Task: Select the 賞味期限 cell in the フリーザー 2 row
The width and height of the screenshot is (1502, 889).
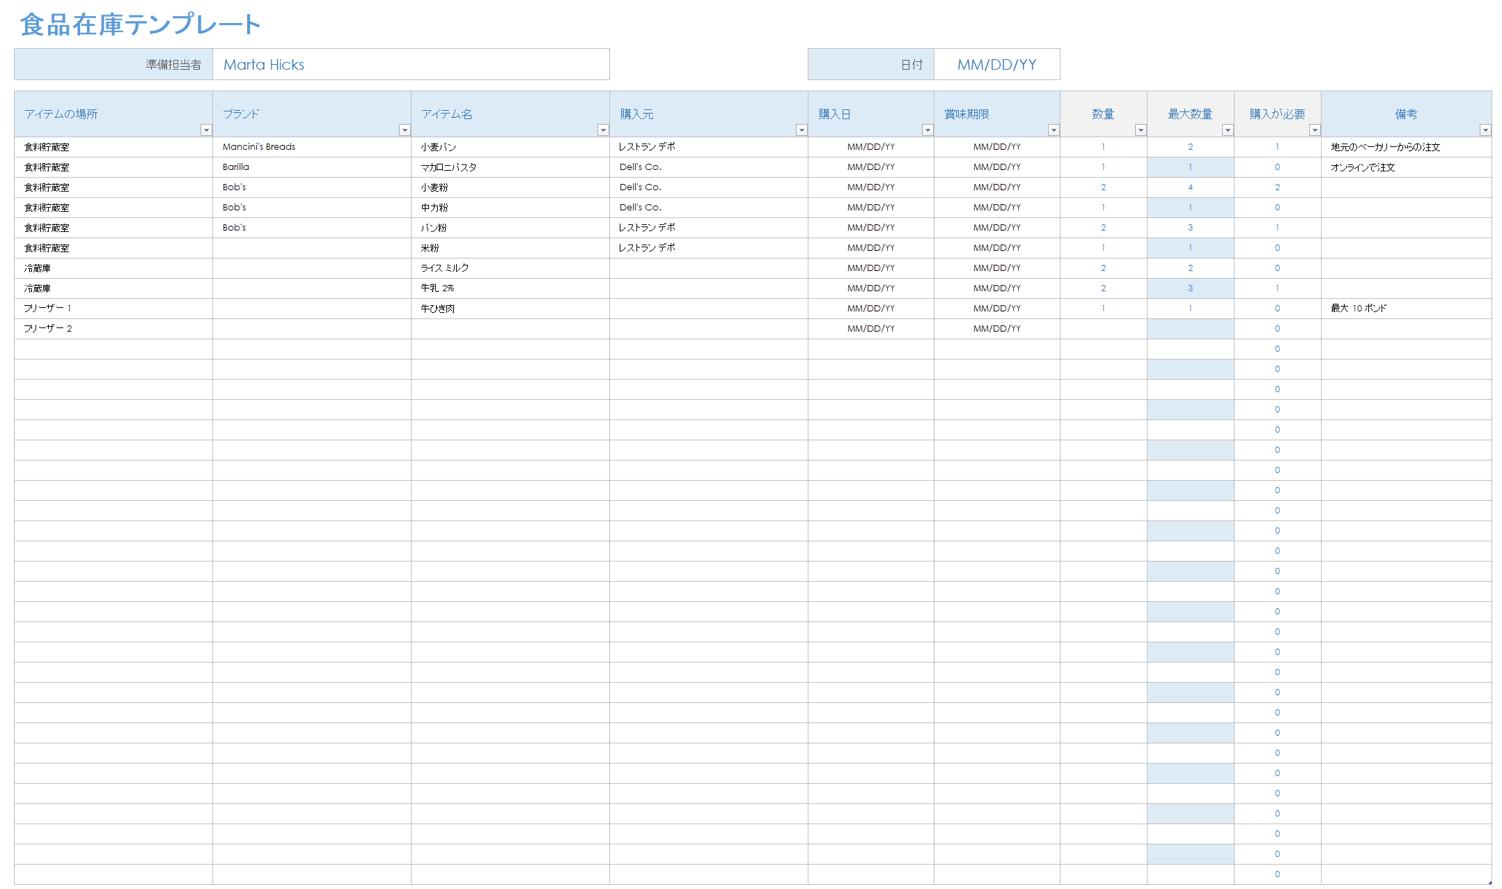Action: point(997,329)
